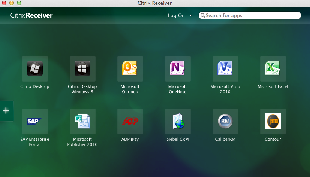Focus the Search for apps field

250,15
